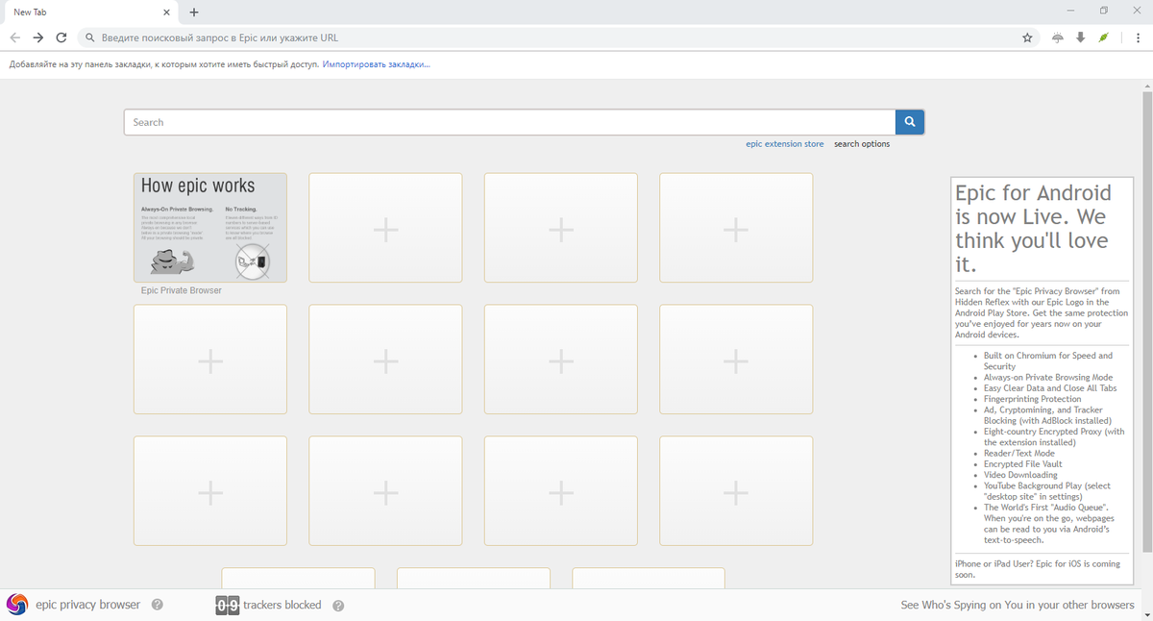Click the Epic Private Browser tile caption
This screenshot has height=621, width=1153.
tap(182, 290)
